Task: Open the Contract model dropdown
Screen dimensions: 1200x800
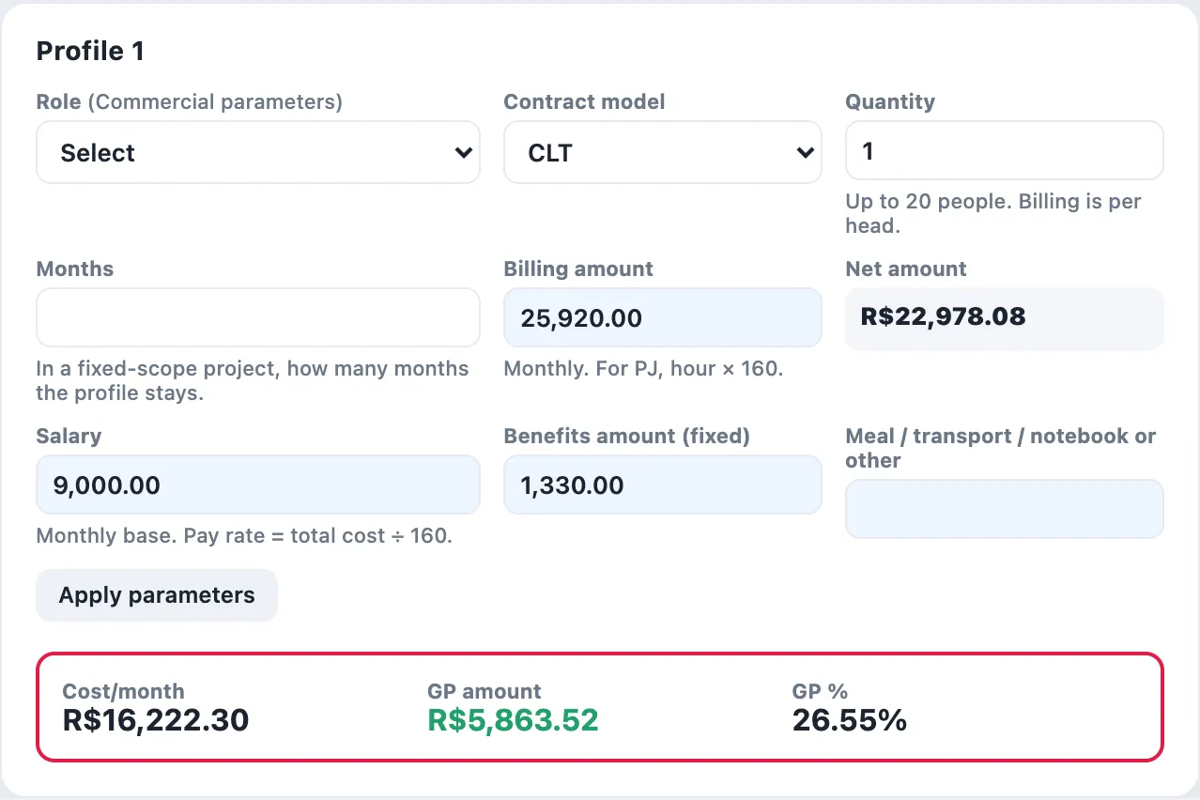Action: (663, 152)
